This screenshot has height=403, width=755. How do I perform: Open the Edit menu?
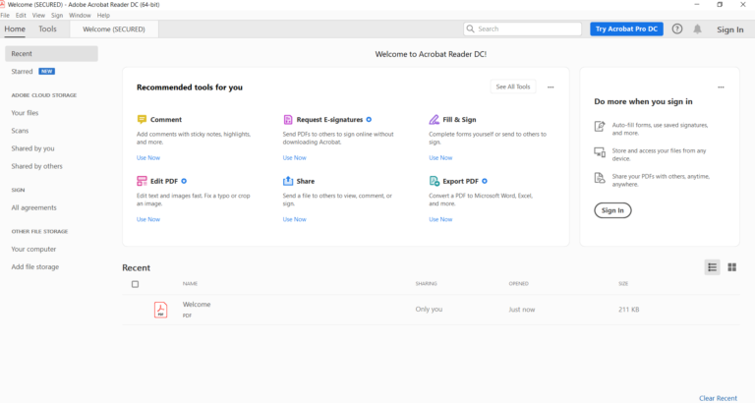tap(21, 16)
